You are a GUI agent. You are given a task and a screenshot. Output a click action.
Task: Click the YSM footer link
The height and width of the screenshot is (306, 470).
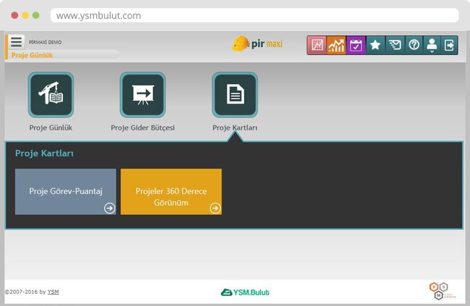(53, 292)
